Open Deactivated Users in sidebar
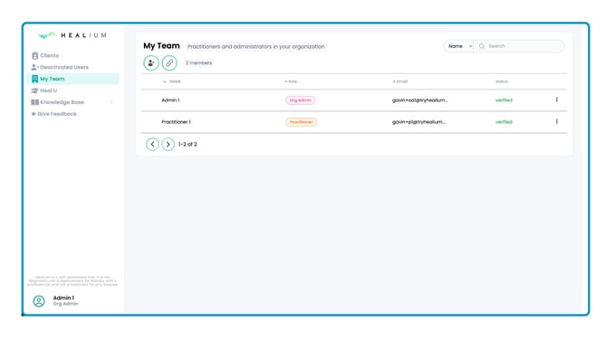 point(60,67)
